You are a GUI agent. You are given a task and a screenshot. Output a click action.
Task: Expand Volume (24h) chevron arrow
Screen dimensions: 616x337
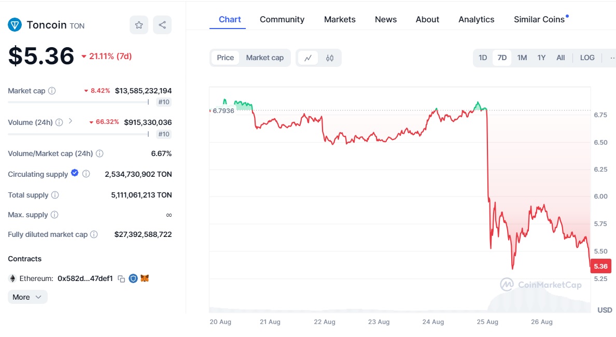[x=71, y=121]
